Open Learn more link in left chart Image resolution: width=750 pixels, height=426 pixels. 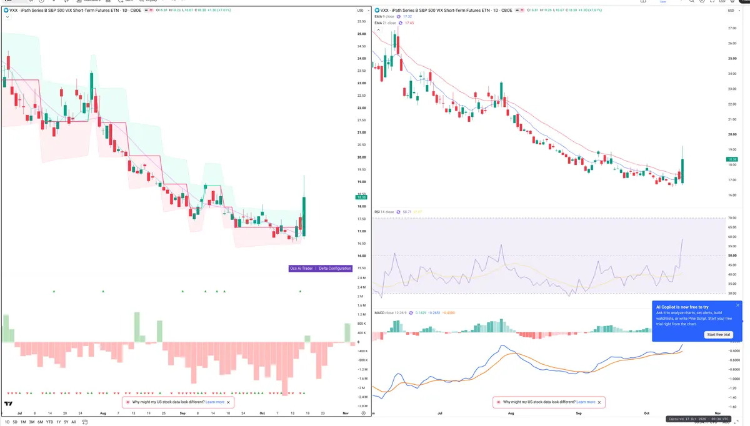point(215,402)
